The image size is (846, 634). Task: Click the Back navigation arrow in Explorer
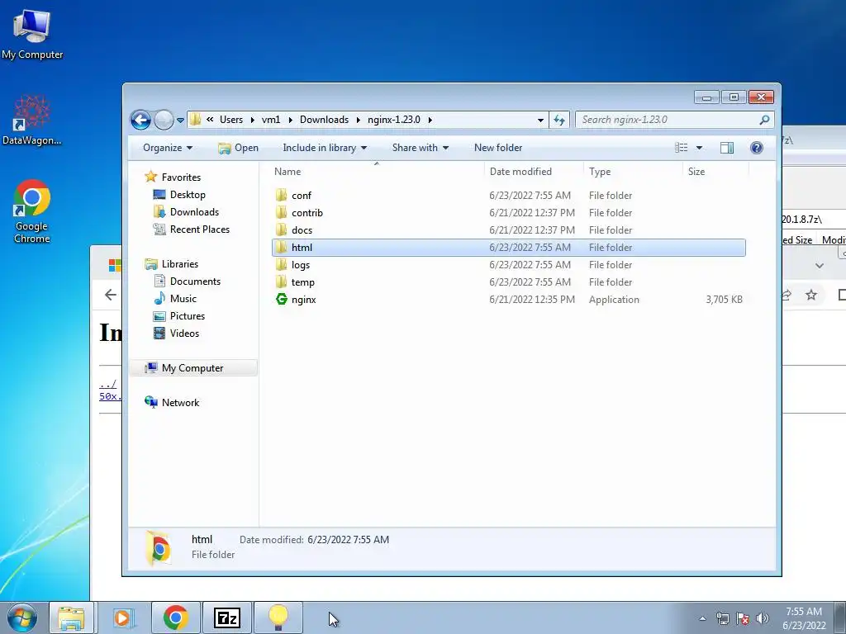(140, 120)
